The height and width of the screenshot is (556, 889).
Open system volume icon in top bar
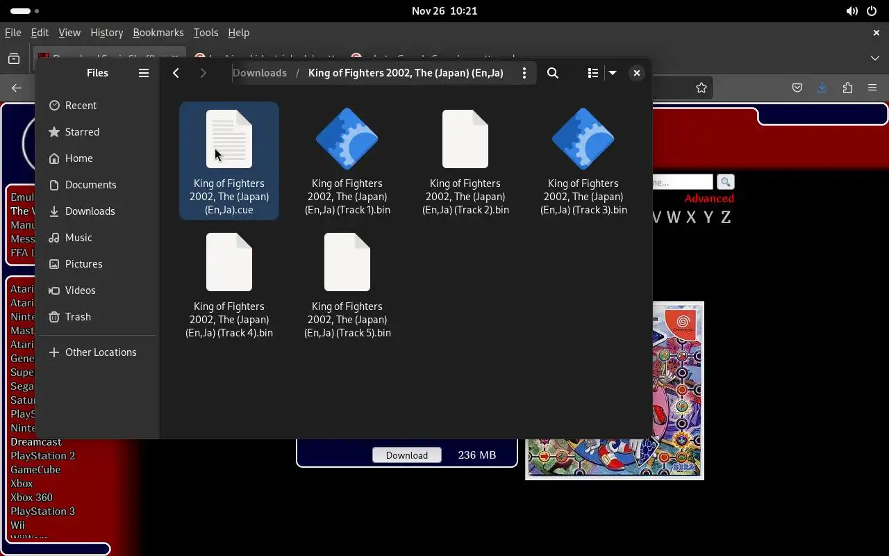point(851,11)
